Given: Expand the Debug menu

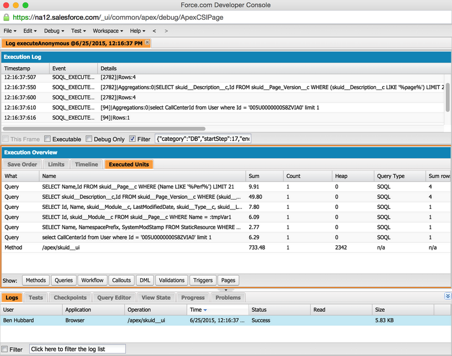Looking at the screenshot, I should (x=54, y=31).
